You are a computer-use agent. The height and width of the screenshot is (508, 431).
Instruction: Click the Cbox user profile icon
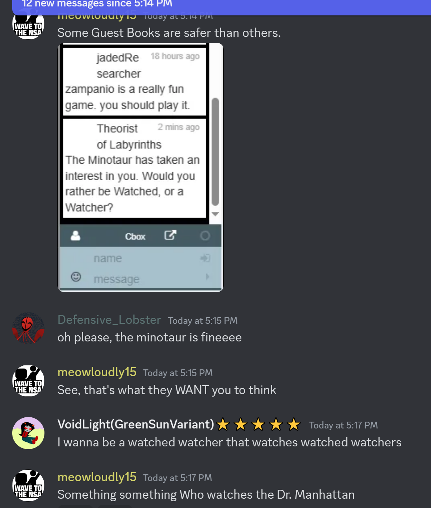[x=75, y=236]
